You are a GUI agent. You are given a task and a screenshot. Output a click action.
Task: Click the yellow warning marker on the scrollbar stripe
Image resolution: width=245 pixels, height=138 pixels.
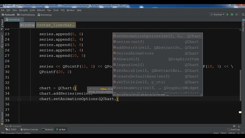pos(240,112)
